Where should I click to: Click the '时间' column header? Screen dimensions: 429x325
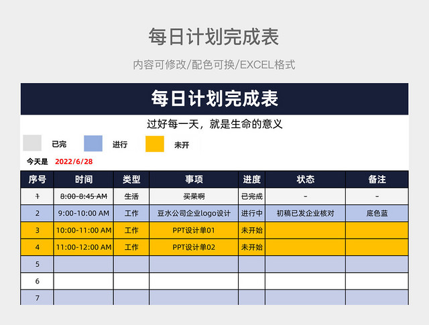(84, 180)
